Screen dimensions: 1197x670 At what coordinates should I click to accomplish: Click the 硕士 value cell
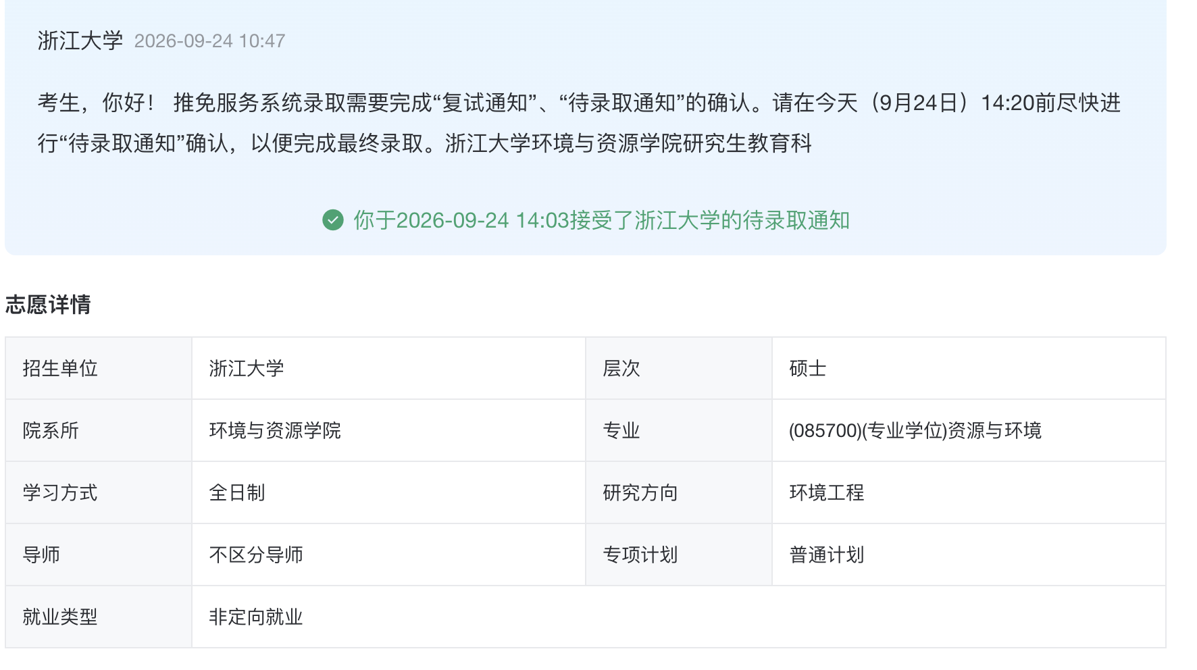(x=969, y=368)
